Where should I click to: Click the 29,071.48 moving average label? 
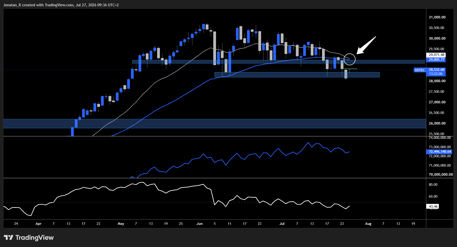coord(436,55)
